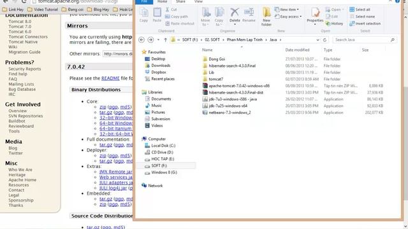408x229 pixels.
Task: Click History in the Open group
Action: point(334,24)
